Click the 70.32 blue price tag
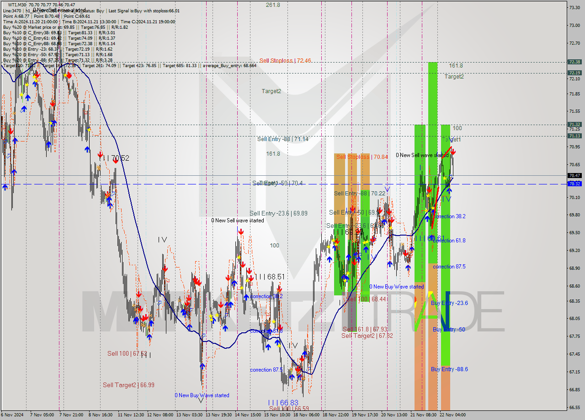This screenshot has height=420, width=585. tap(574, 184)
